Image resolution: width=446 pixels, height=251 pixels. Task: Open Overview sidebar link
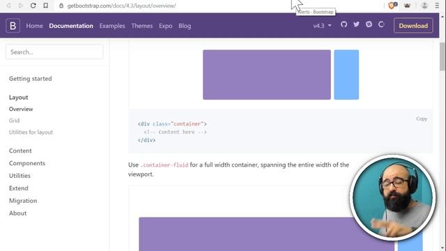21,109
